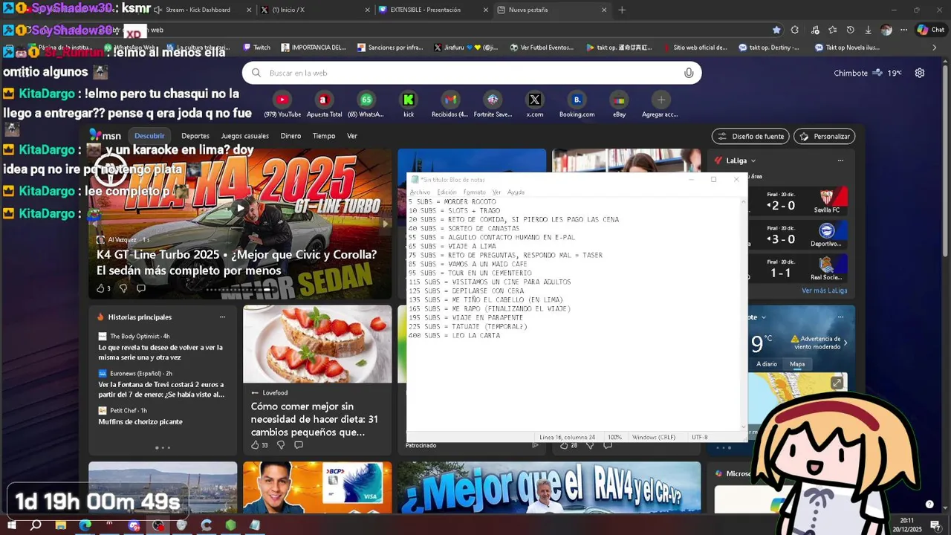951x535 pixels.
Task: Open the WhatsApp quick link tile
Action: click(366, 104)
